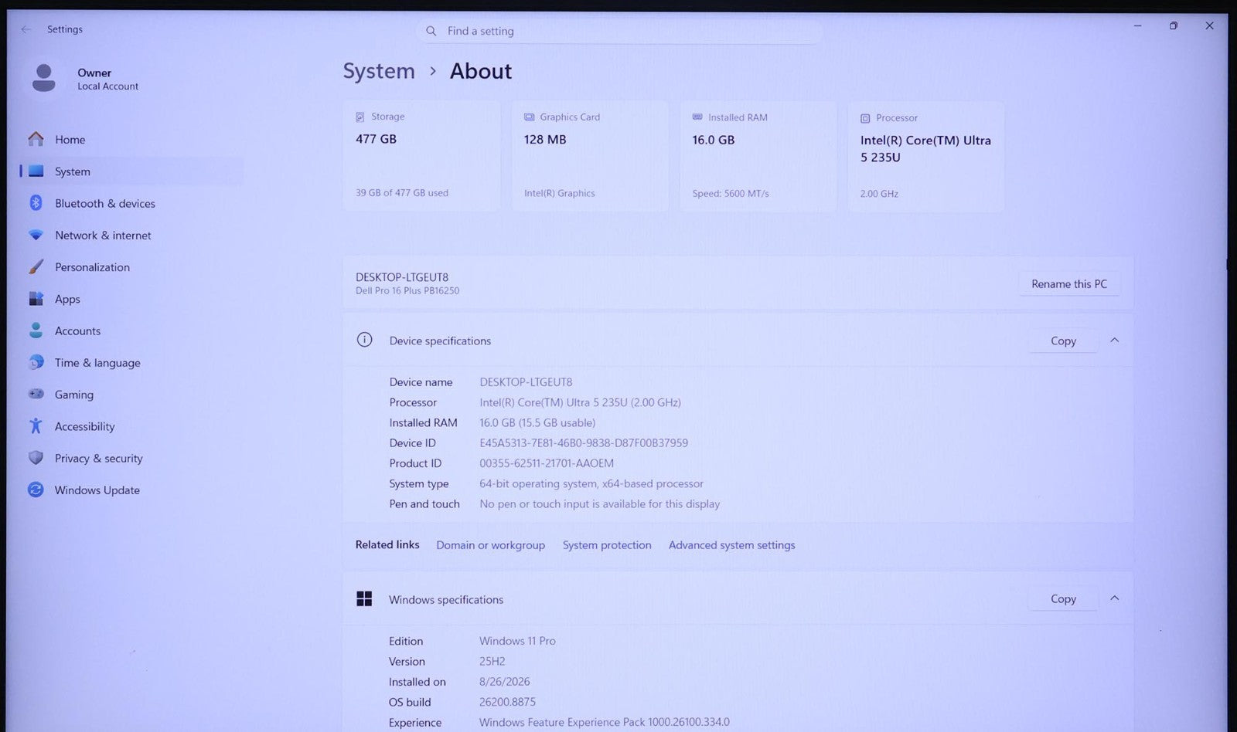
Task: Click the Dell Pro 16 Plus PB16250 model text
Action: pos(407,291)
